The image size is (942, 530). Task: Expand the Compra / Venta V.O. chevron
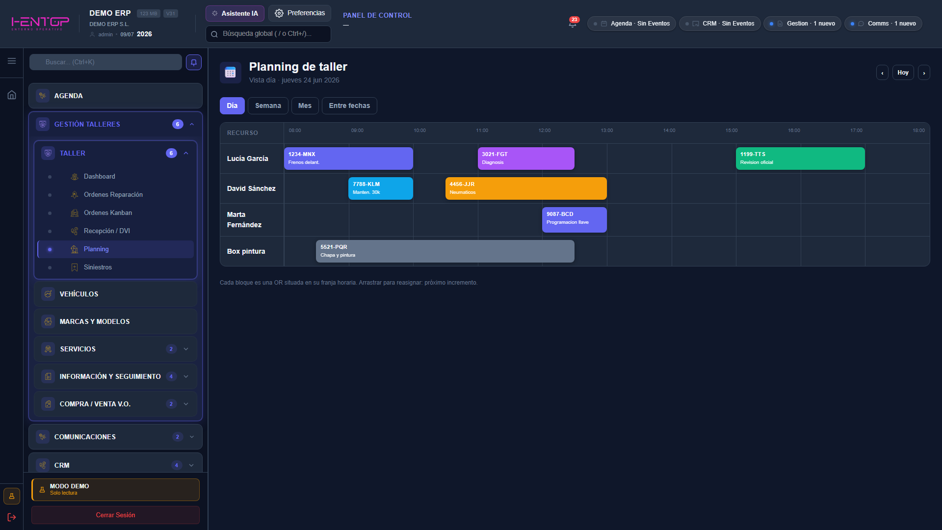click(186, 404)
